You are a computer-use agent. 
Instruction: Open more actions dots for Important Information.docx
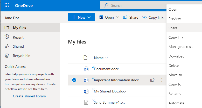tap(162, 80)
